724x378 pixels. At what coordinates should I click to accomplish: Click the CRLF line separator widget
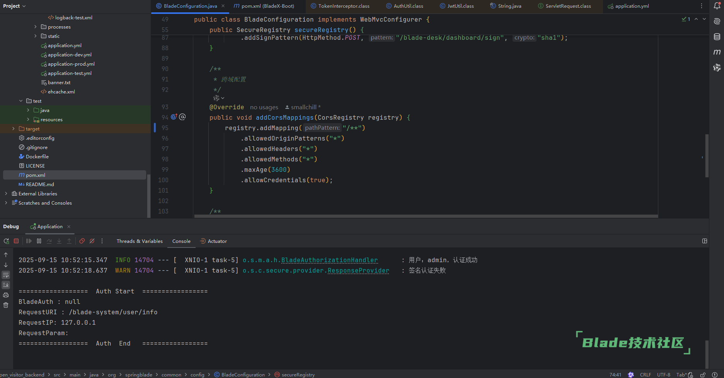point(646,375)
